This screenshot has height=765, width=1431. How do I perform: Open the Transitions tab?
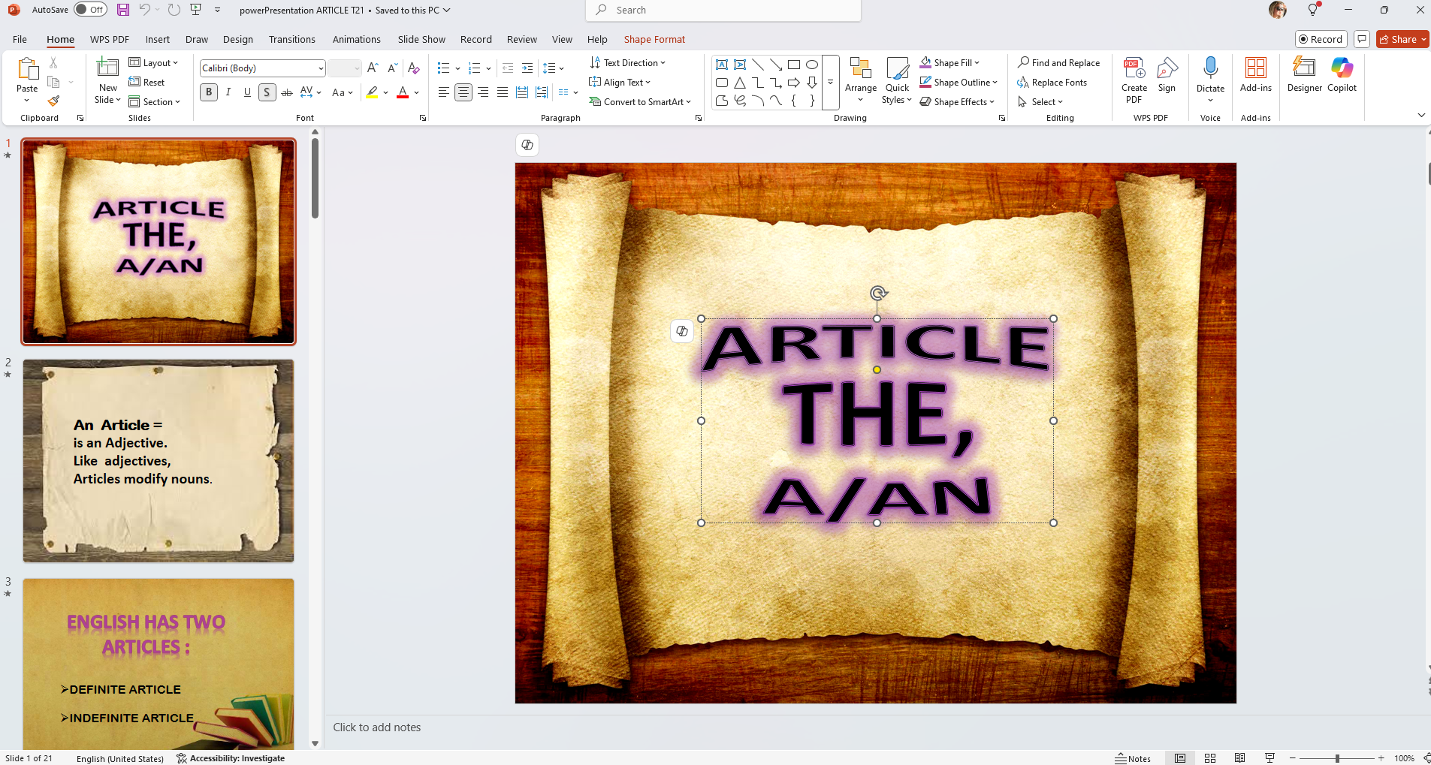tap(292, 40)
